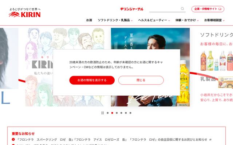Viewport: 233px width, 145px height.
Task: Open キリンジャーナル link
Action: coord(132,9)
